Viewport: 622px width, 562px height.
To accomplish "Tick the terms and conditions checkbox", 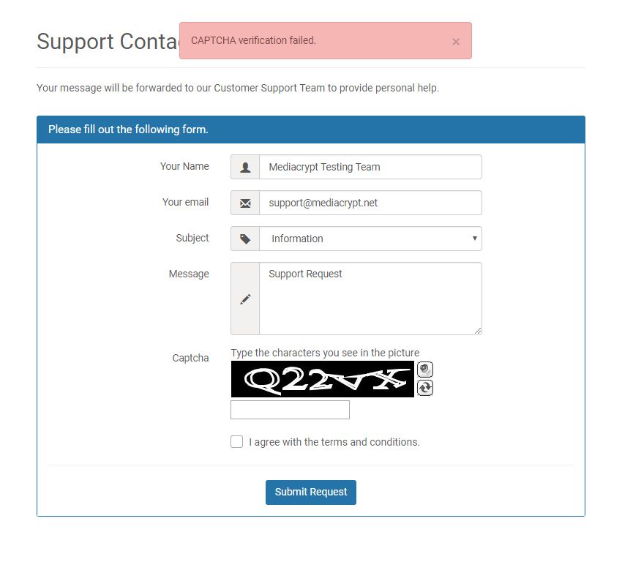I will click(236, 442).
